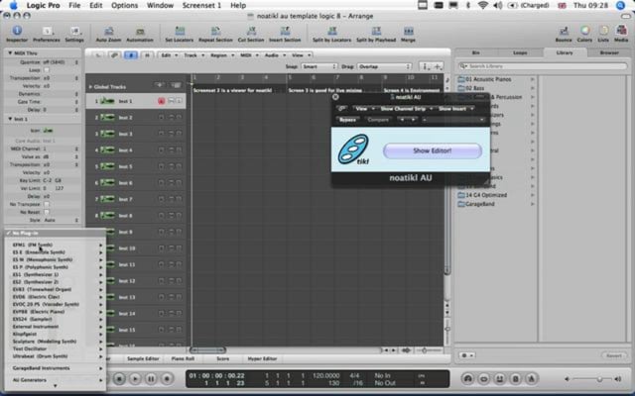The height and width of the screenshot is (396, 635).
Task: Click the Bounce icon in toolbar
Action: [x=564, y=34]
